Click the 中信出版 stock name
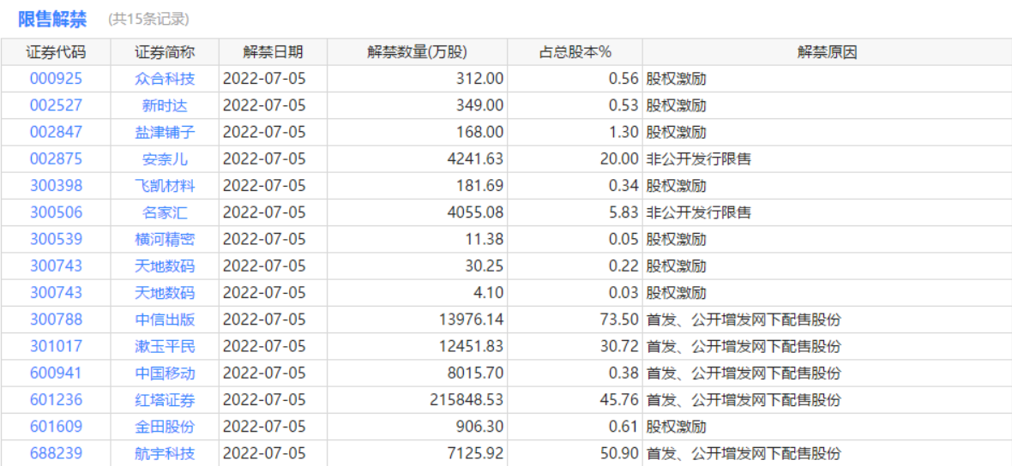This screenshot has width=1012, height=466. point(165,320)
